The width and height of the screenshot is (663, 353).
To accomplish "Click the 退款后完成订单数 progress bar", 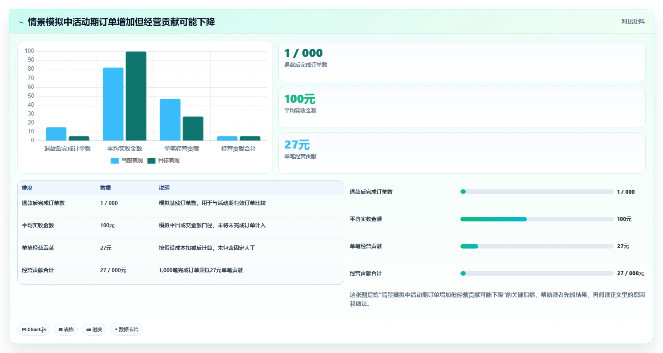I will [x=537, y=192].
